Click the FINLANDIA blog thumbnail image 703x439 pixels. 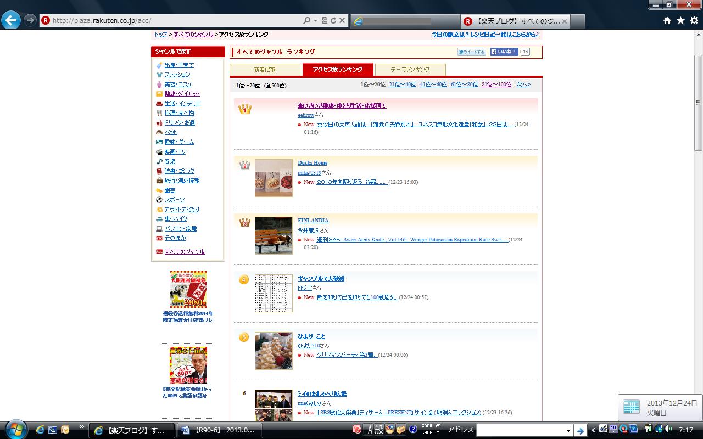click(274, 235)
